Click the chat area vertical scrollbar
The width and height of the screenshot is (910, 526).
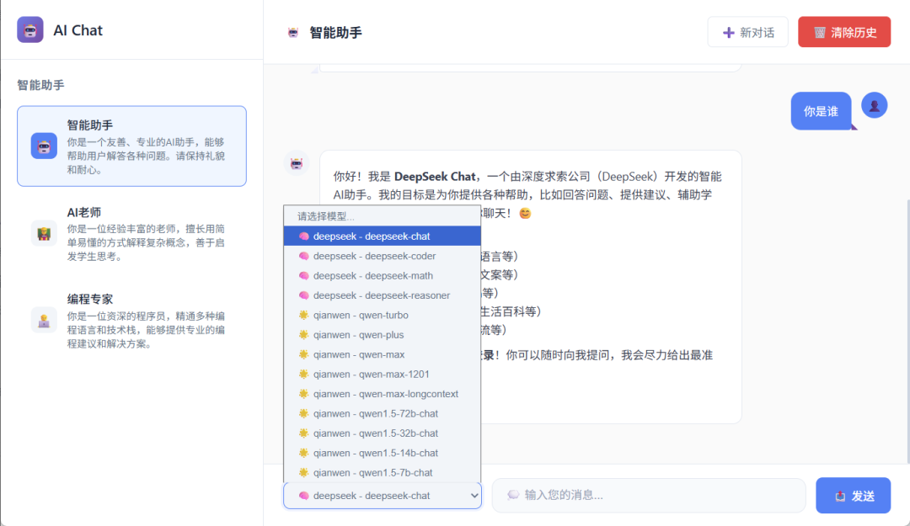pyautogui.click(x=907, y=331)
